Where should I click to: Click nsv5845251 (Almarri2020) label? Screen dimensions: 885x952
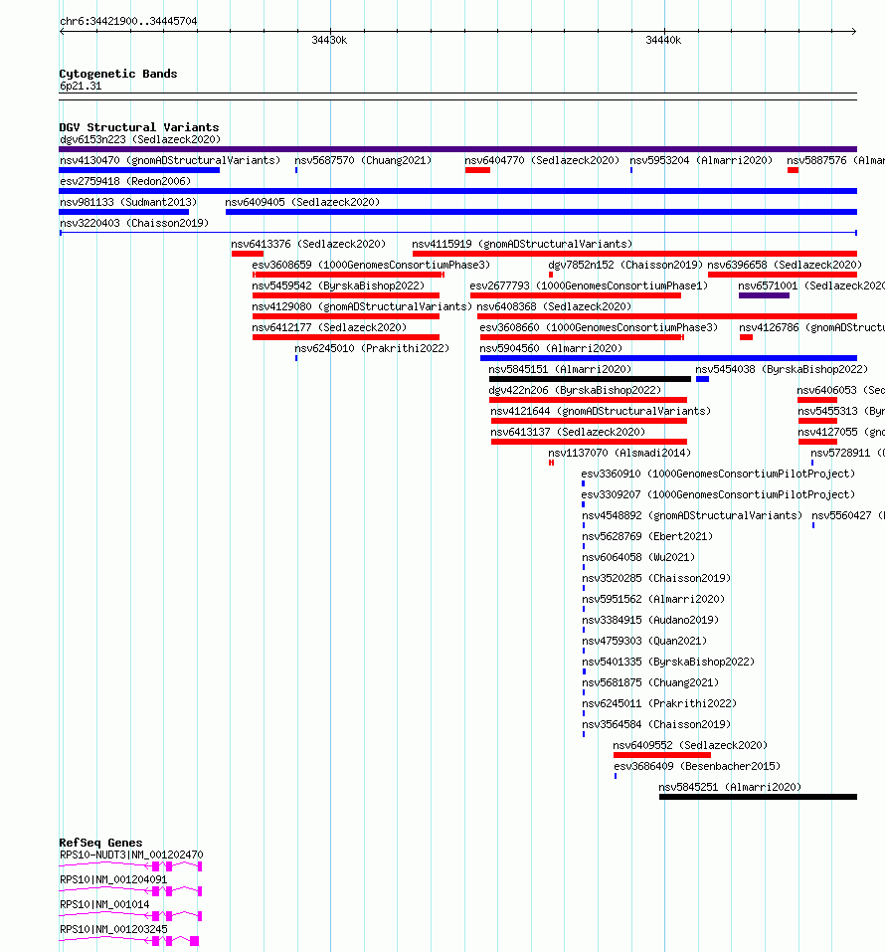pos(730,788)
